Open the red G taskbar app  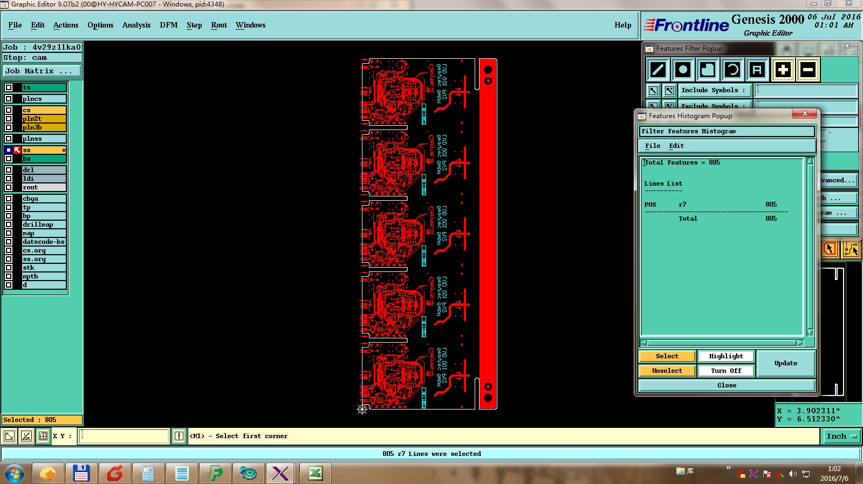(114, 473)
